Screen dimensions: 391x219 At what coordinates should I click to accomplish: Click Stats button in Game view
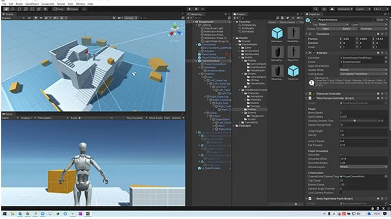coord(167,118)
